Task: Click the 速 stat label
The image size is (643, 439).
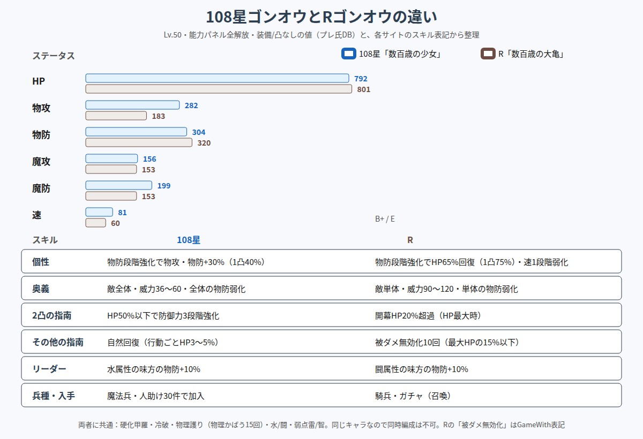Action: click(x=36, y=215)
